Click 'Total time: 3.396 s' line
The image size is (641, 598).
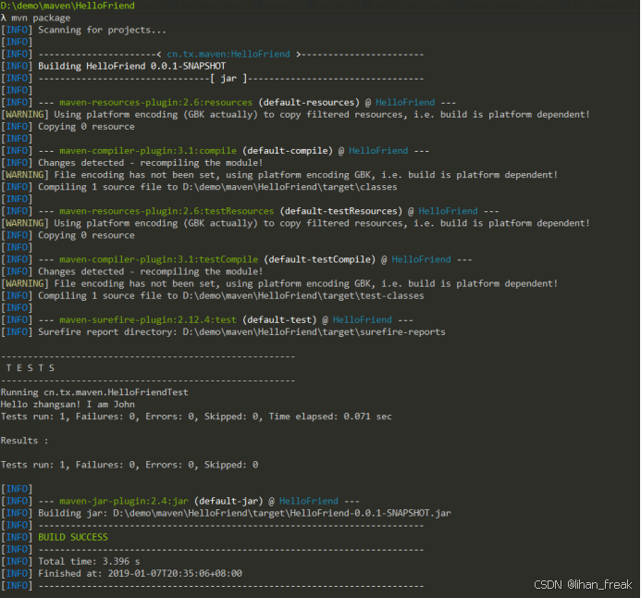(89, 561)
